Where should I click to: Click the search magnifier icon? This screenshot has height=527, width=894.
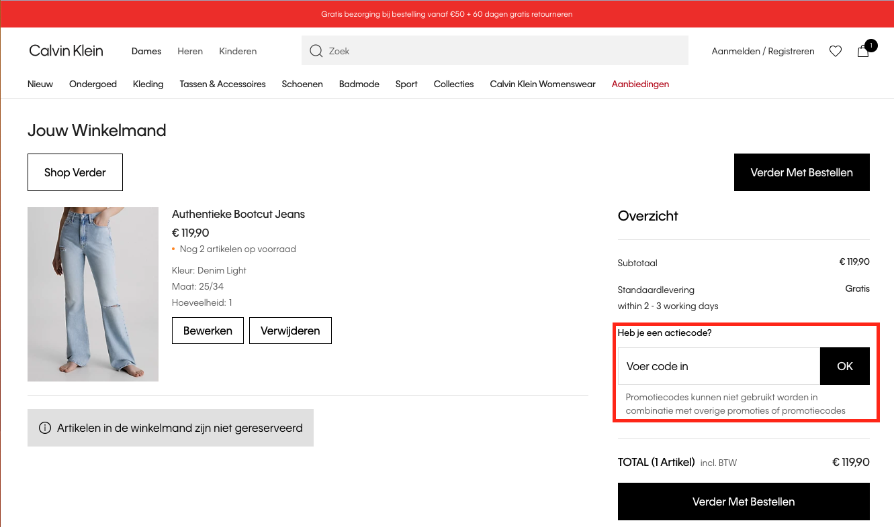(x=316, y=51)
